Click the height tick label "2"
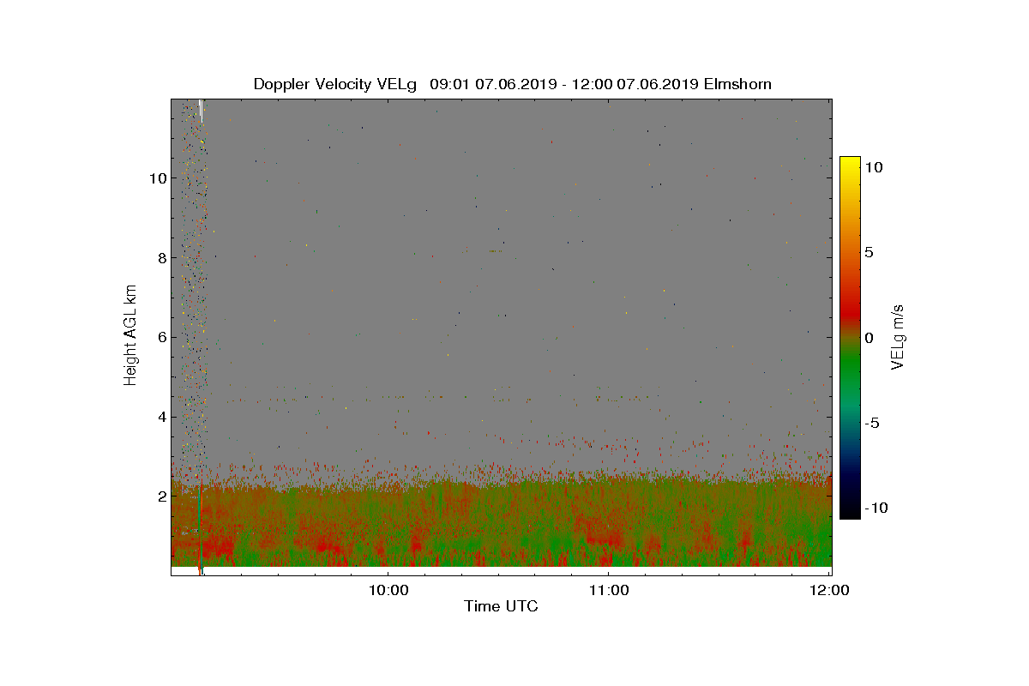Screen dimensions: 1029x686 pyautogui.click(x=160, y=496)
